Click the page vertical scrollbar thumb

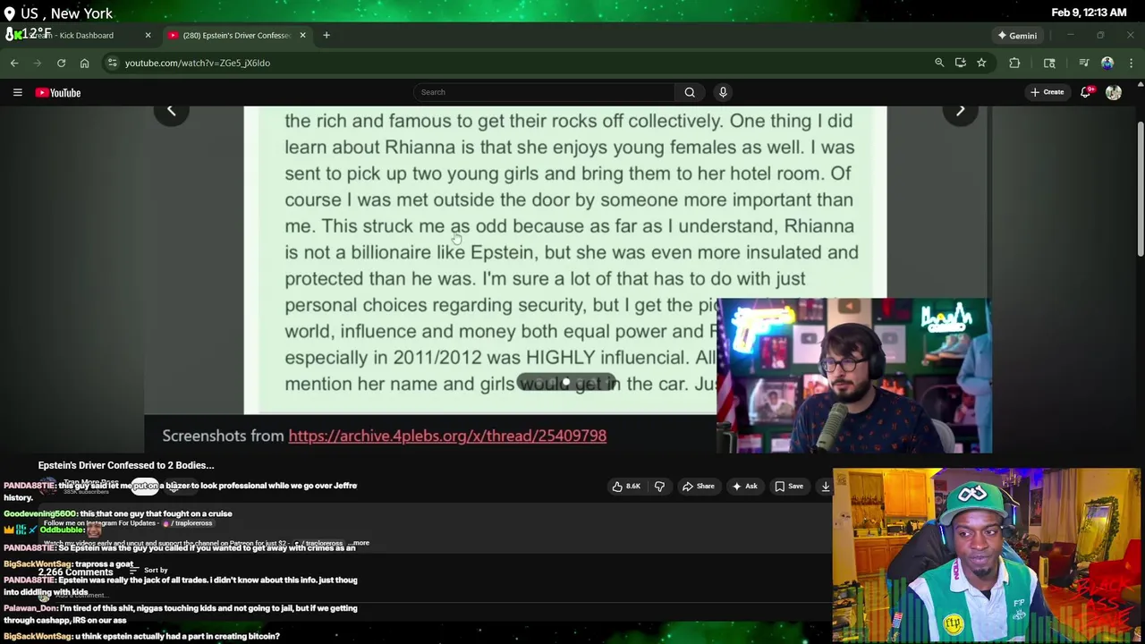tap(1140, 188)
